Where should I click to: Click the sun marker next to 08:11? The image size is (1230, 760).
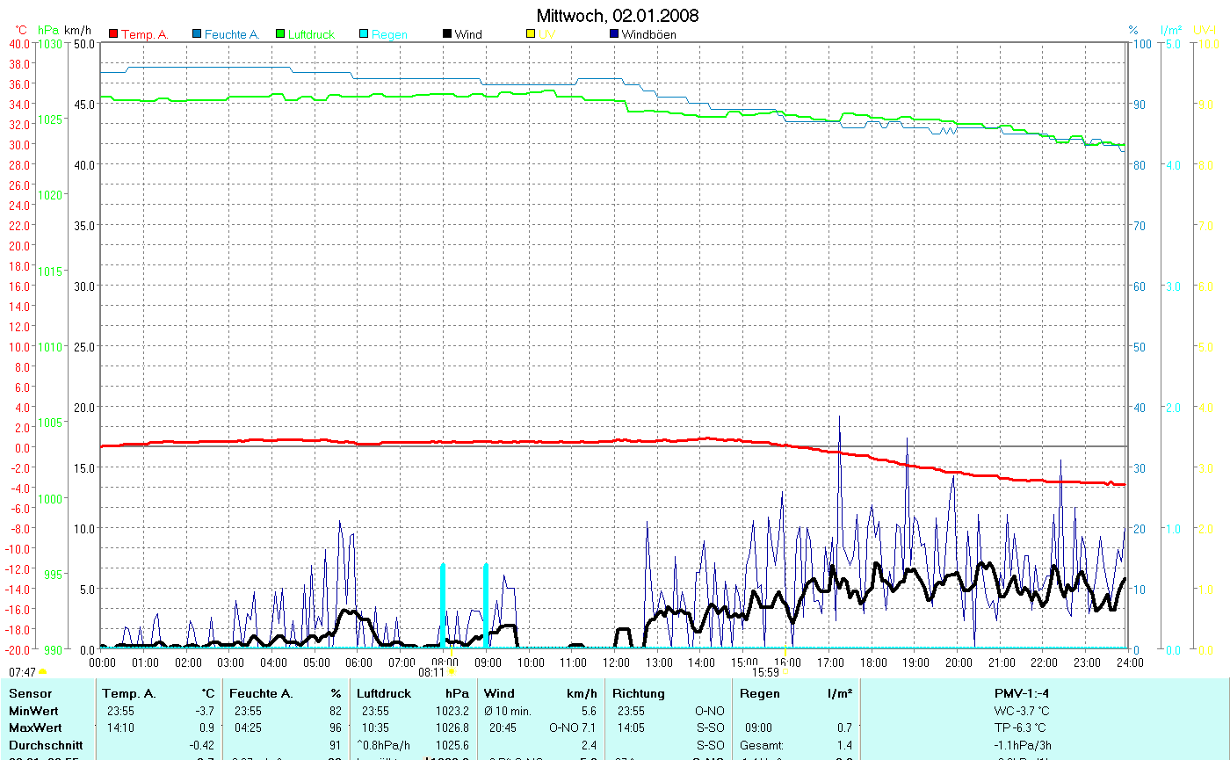[452, 672]
